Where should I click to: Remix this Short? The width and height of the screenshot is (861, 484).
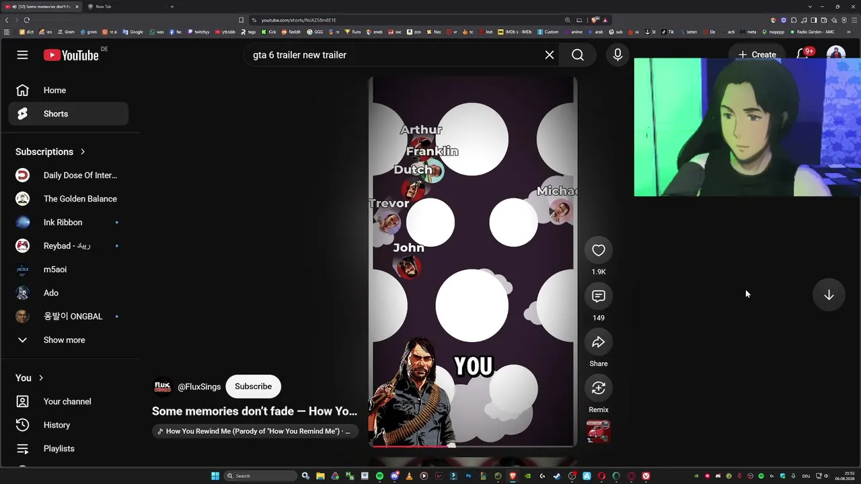[598, 388]
